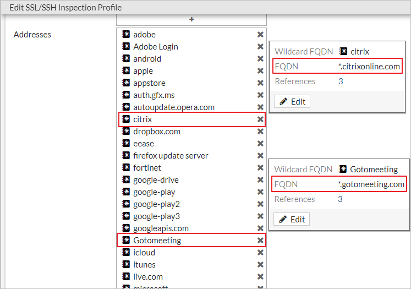This screenshot has width=411, height=289.
Task: Open references count in citrix tooltip
Action: (x=341, y=81)
